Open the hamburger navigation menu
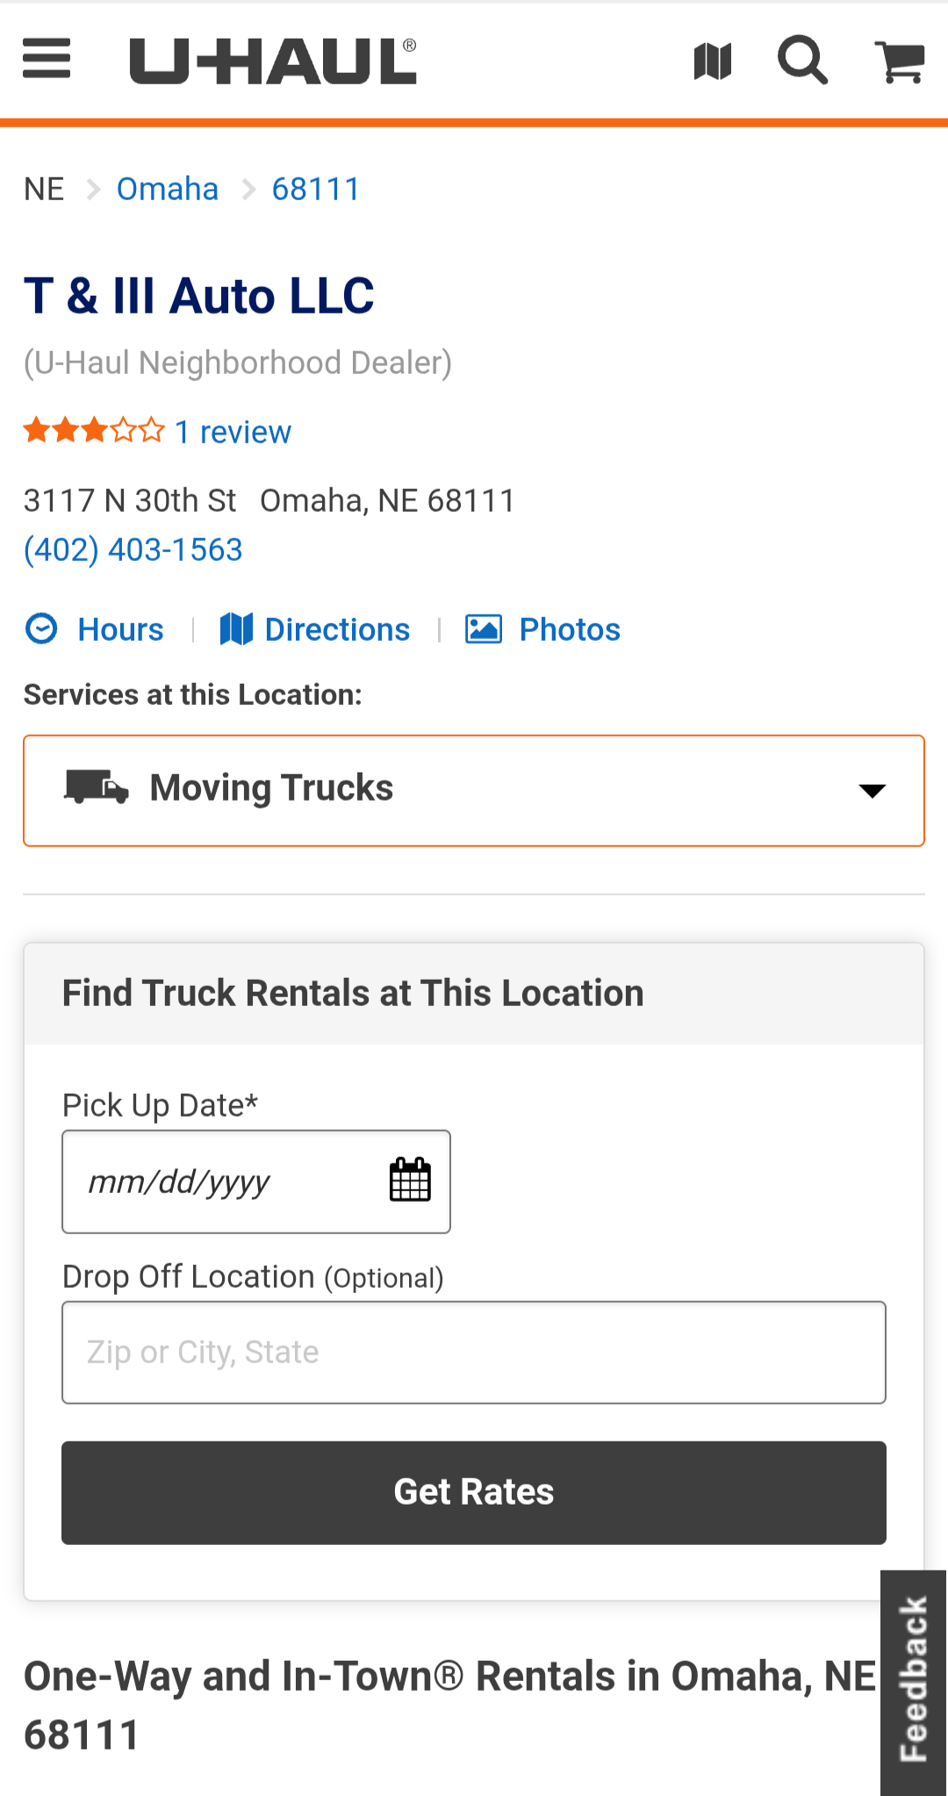Viewport: 948px width, 1796px height. [x=47, y=60]
